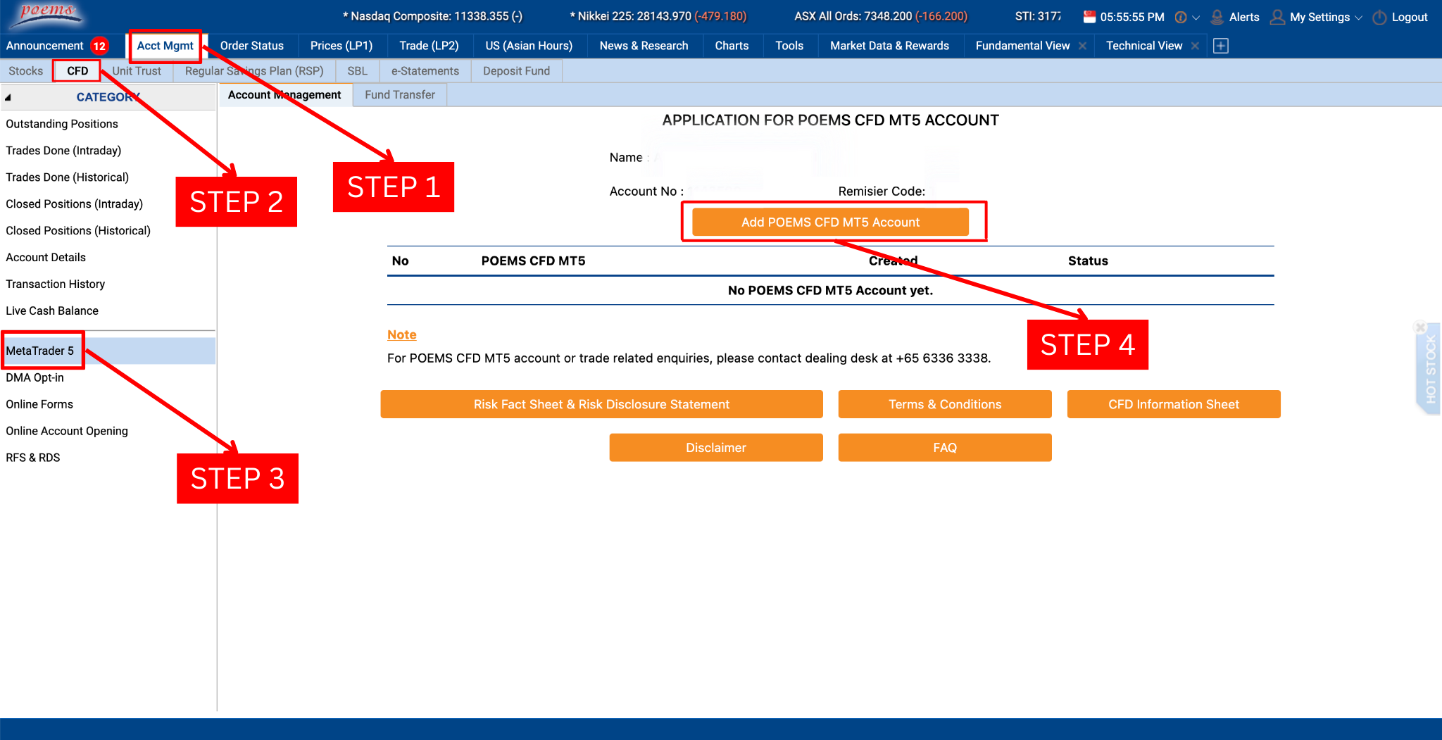Click the Logout power icon
This screenshot has height=740, width=1442.
tap(1379, 17)
